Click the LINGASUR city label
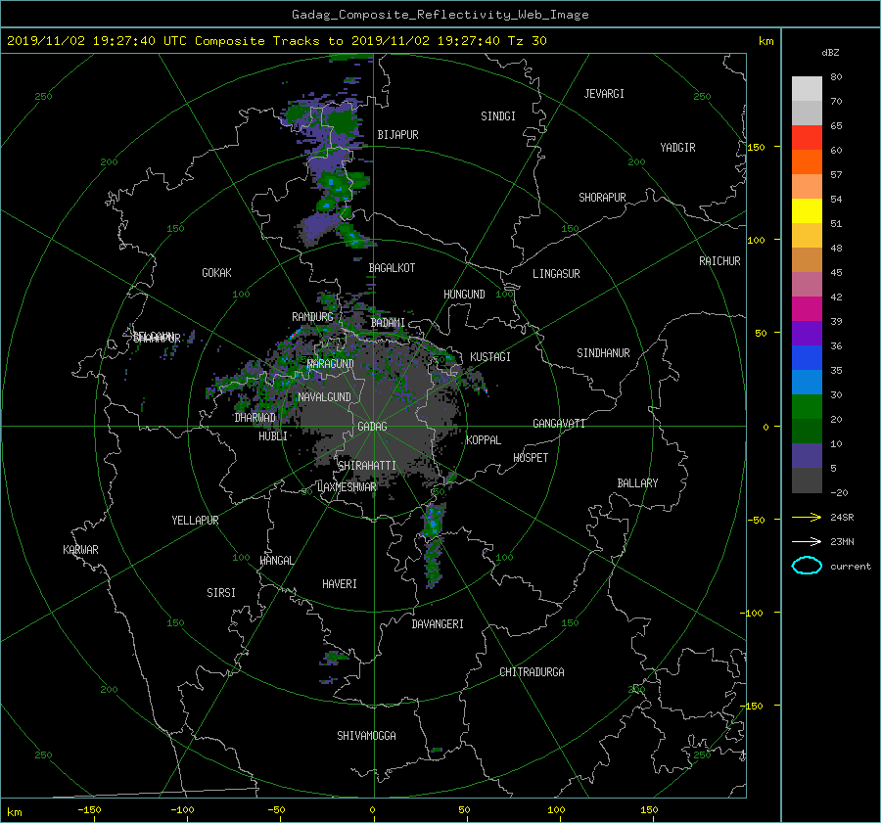 click(556, 274)
